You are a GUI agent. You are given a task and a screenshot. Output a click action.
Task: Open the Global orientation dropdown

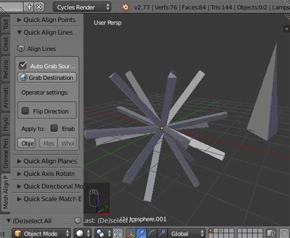tap(187, 233)
